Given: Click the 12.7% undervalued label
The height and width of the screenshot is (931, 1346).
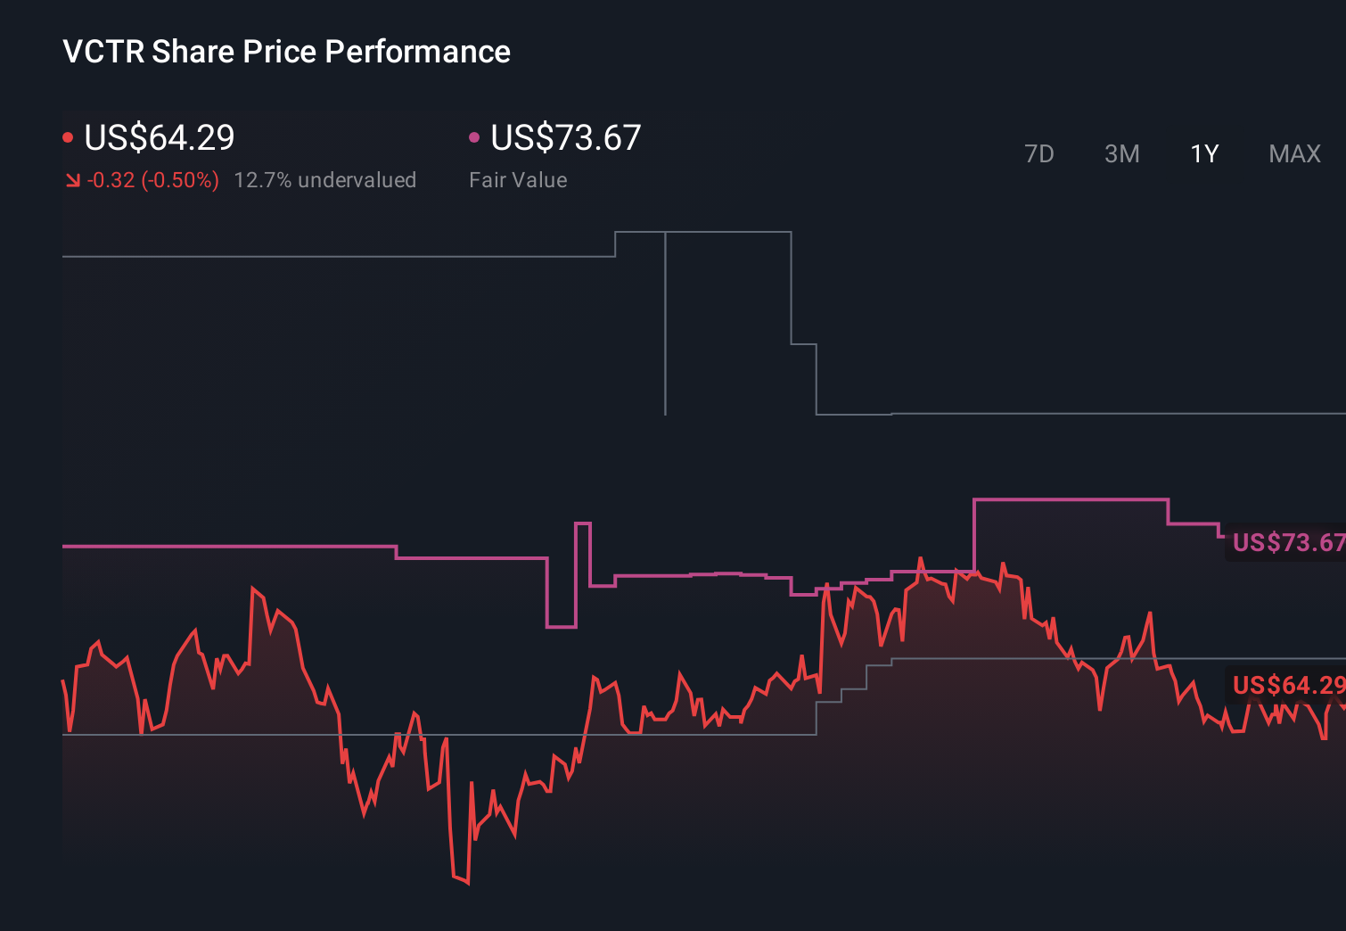Looking at the screenshot, I should click(x=325, y=180).
